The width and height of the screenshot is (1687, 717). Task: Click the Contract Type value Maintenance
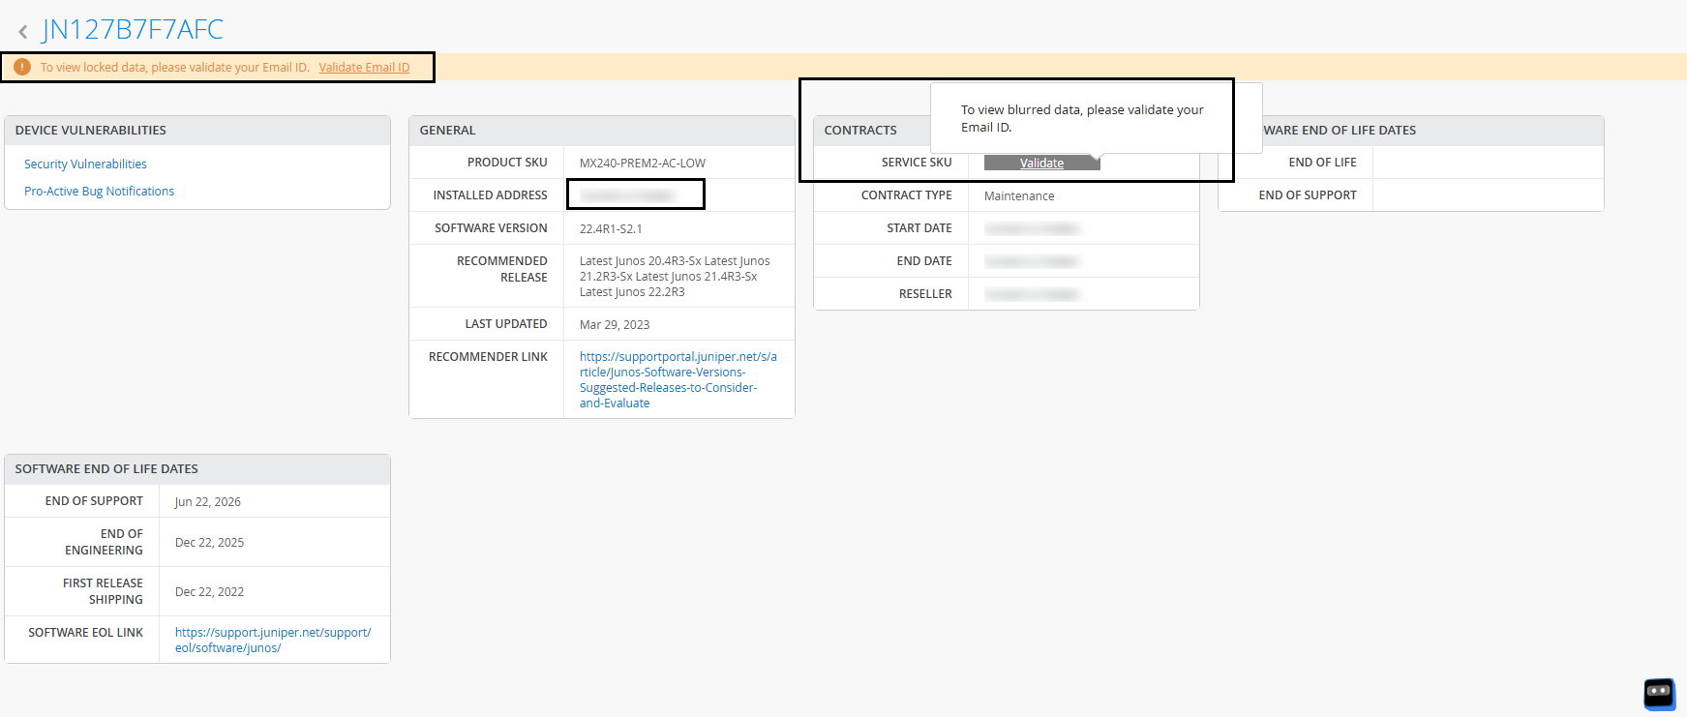point(1019,196)
